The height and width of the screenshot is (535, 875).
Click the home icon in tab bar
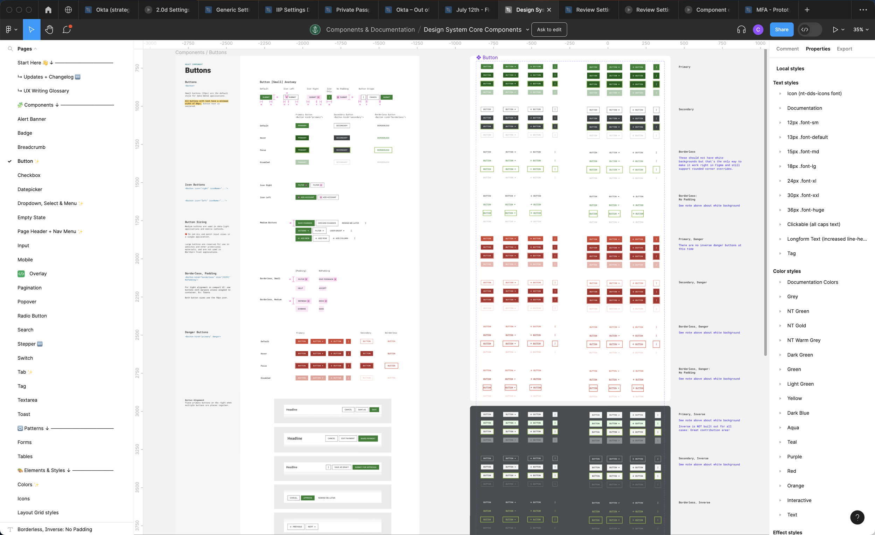pyautogui.click(x=48, y=9)
